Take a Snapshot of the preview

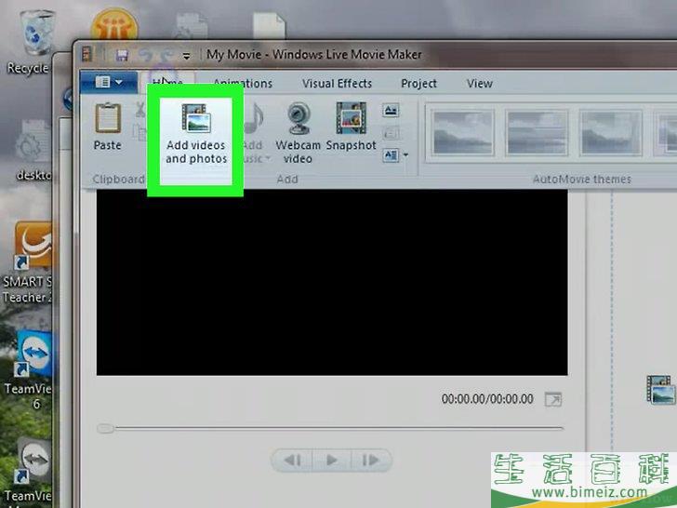click(351, 127)
